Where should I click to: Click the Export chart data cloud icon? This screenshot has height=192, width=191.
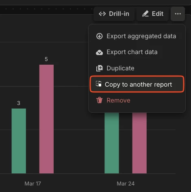click(x=100, y=52)
